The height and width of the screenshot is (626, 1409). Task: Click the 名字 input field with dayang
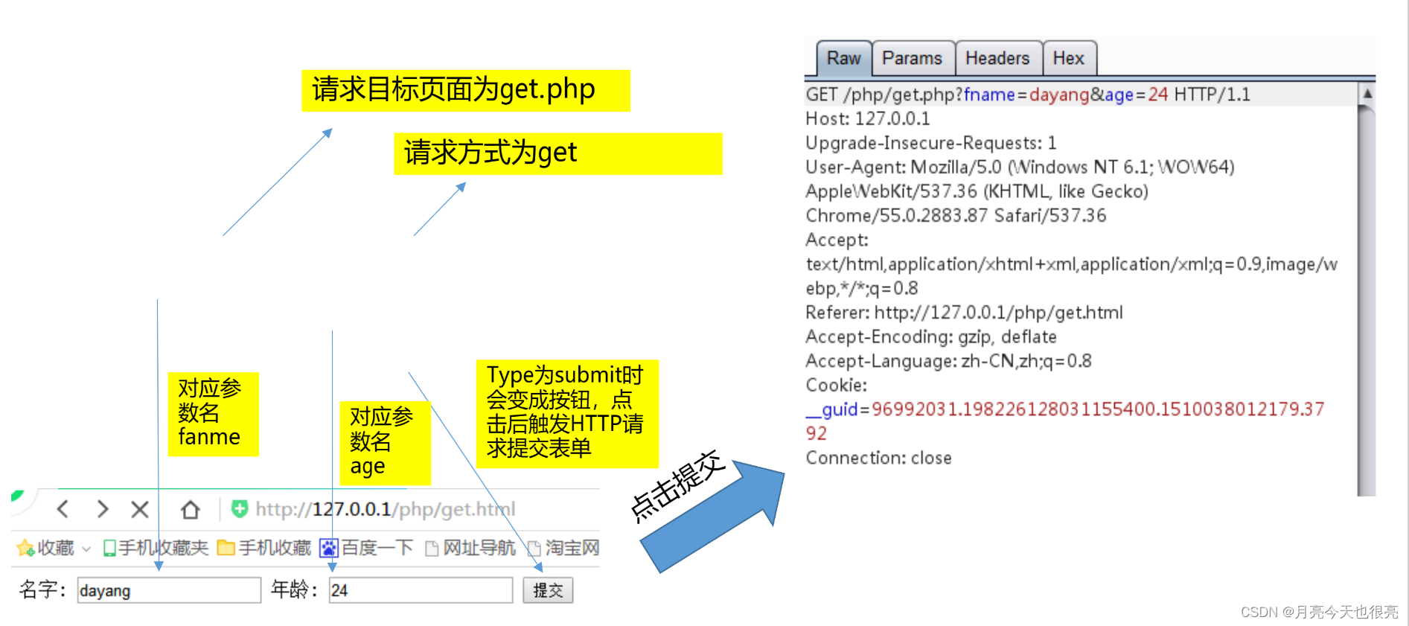169,590
